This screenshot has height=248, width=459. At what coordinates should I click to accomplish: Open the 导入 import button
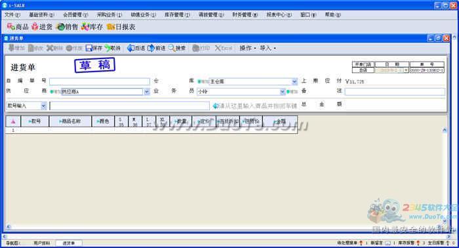click(268, 48)
